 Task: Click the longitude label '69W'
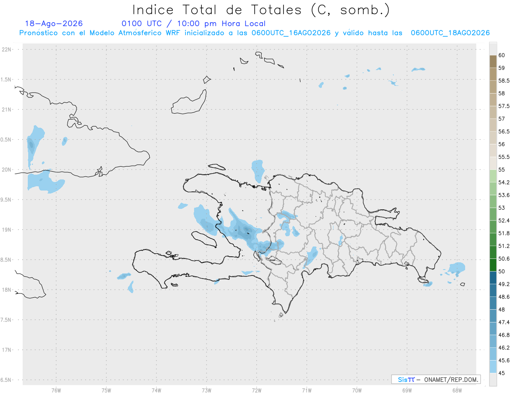[x=407, y=390]
